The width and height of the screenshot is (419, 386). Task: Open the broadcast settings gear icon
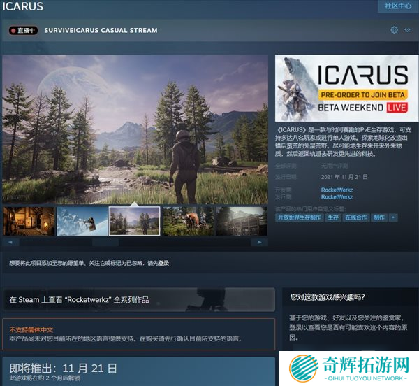pos(394,30)
